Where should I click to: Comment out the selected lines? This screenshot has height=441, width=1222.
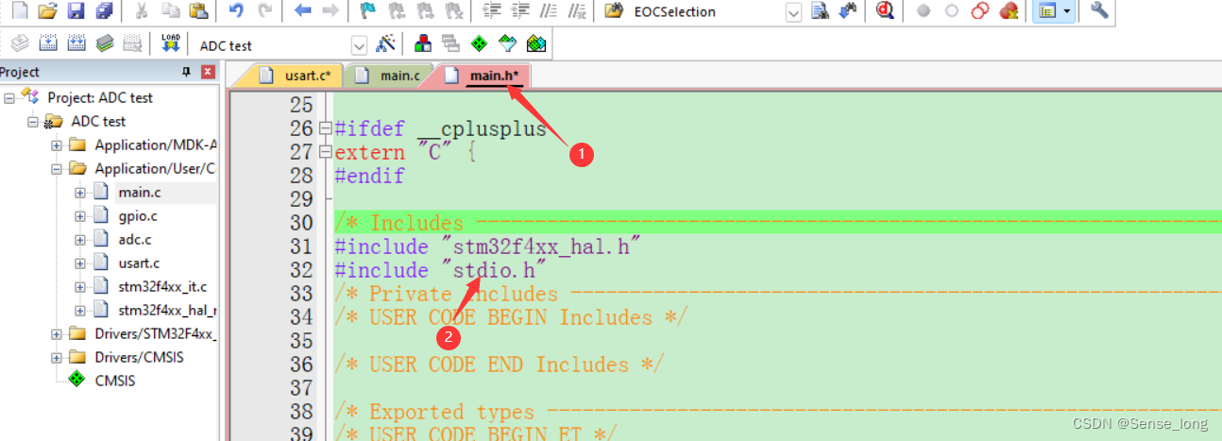tap(549, 11)
